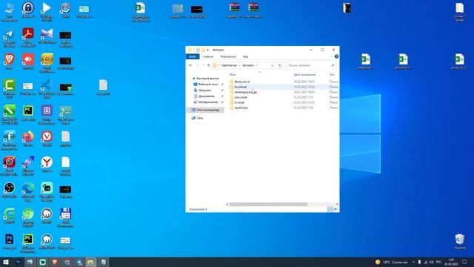Open Firefox desktop shortcut
This screenshot has width=474, height=267.
point(28,139)
